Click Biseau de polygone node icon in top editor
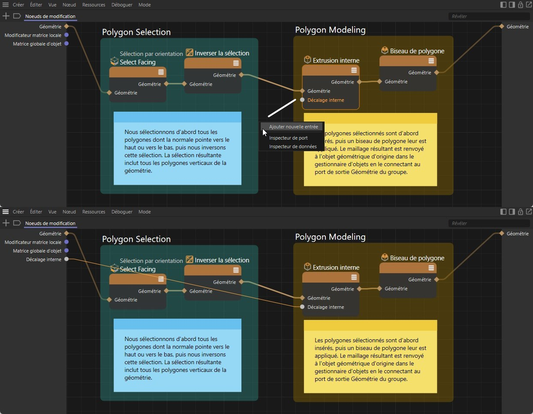533x414 pixels. [385, 50]
